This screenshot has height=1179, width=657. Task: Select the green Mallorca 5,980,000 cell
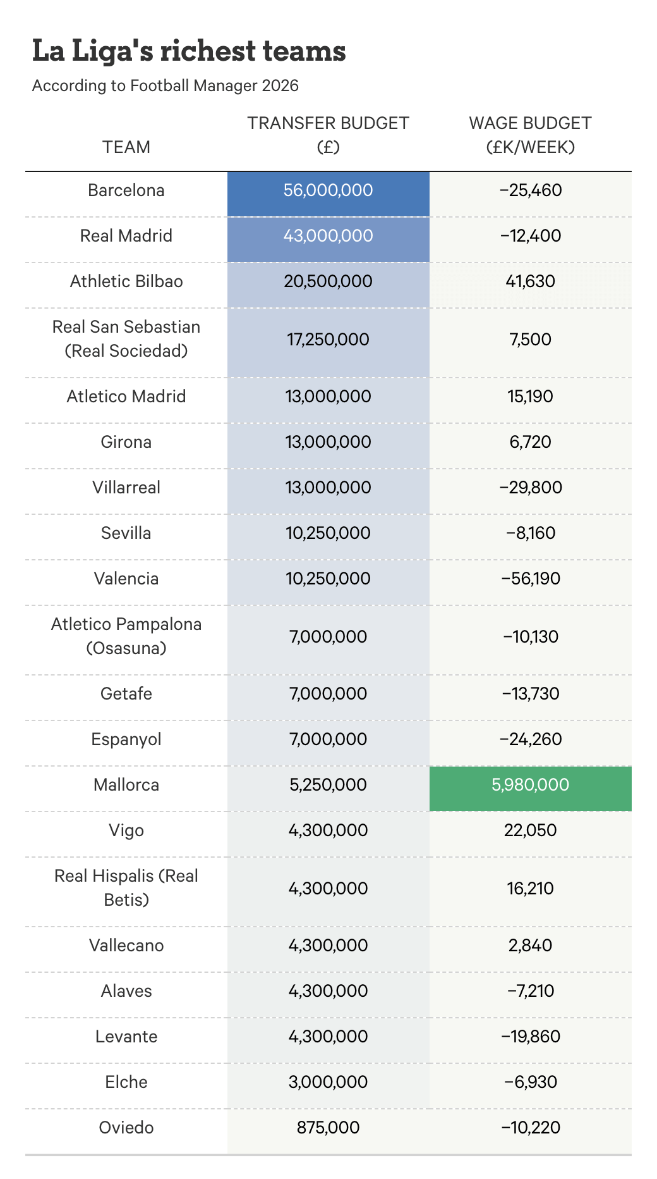pos(530,785)
